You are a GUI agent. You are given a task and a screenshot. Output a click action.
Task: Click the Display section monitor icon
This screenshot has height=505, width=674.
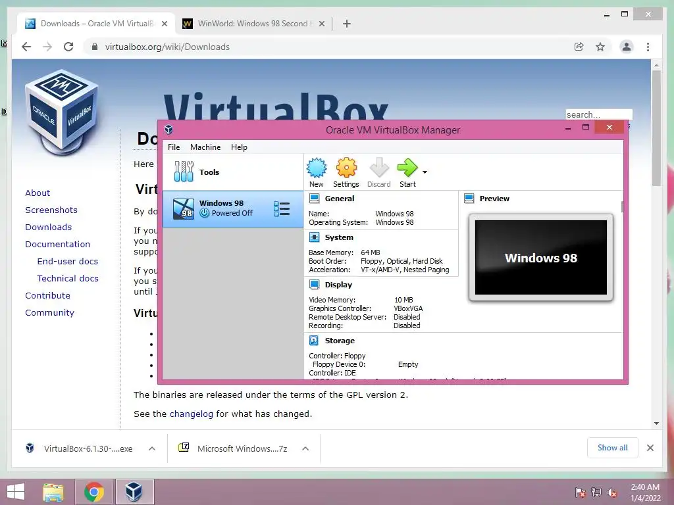pyautogui.click(x=314, y=285)
